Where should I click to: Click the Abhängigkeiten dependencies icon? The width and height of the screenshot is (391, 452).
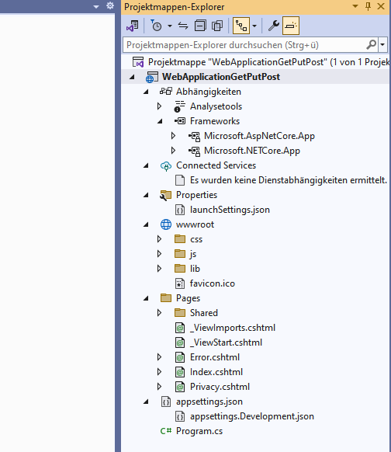pos(166,92)
